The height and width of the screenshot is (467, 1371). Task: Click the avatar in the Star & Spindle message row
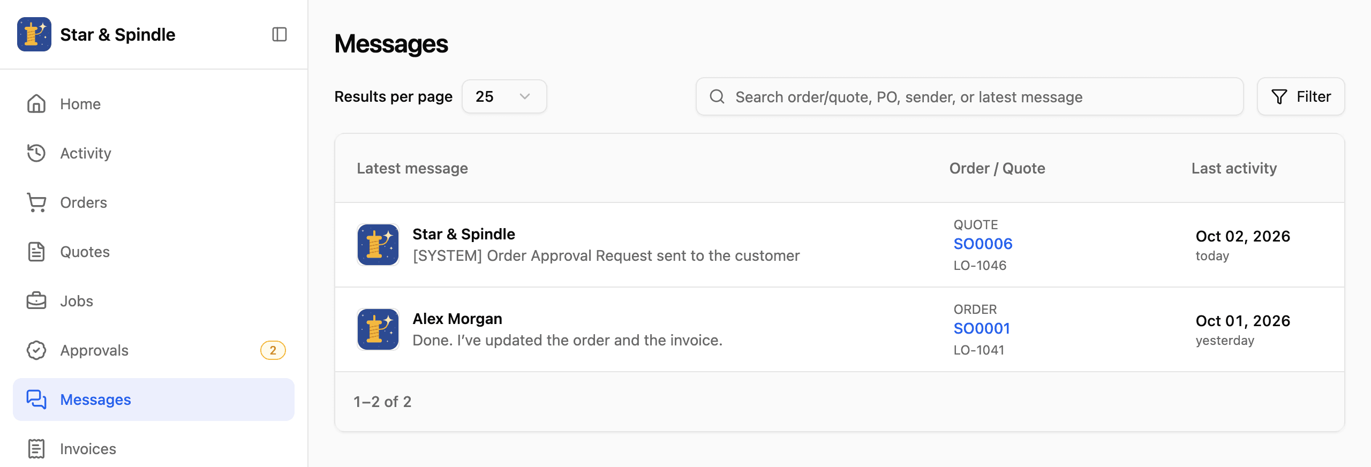[378, 245]
